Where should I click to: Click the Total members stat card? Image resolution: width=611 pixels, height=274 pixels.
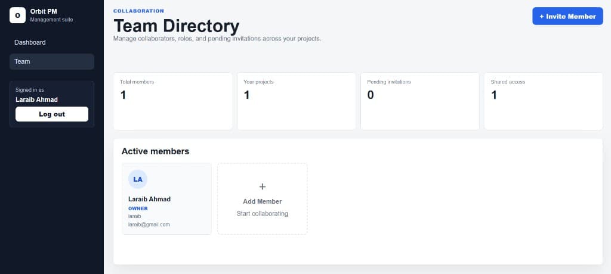(x=173, y=101)
